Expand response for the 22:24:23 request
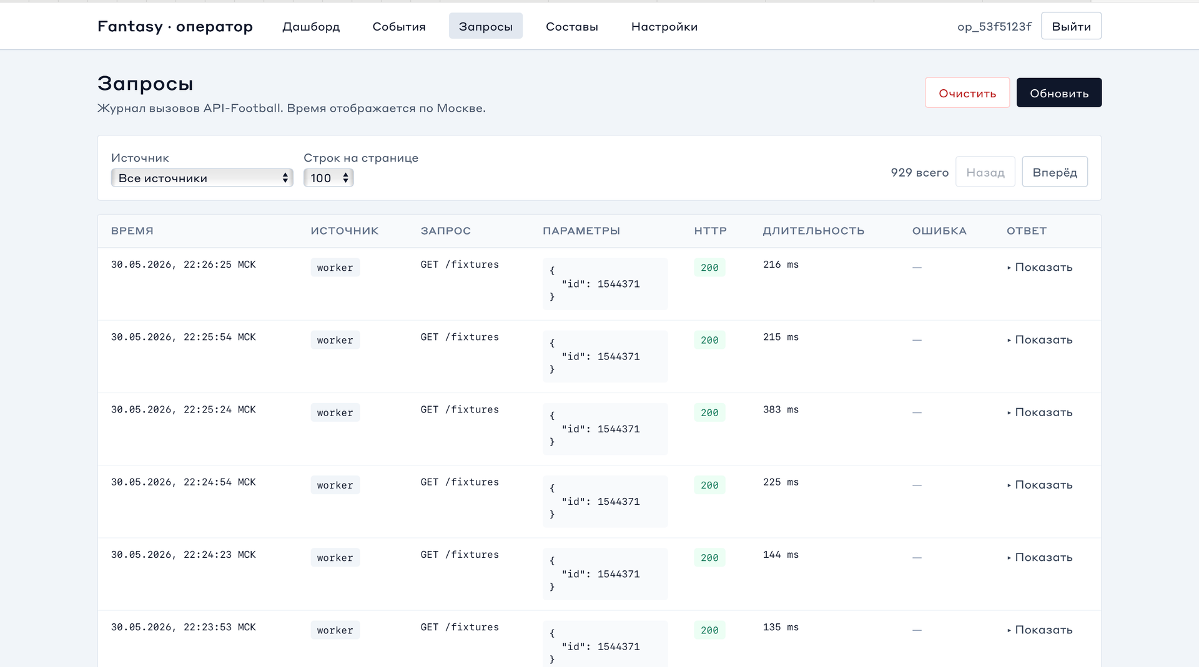Image resolution: width=1199 pixels, height=667 pixels. coord(1040,557)
